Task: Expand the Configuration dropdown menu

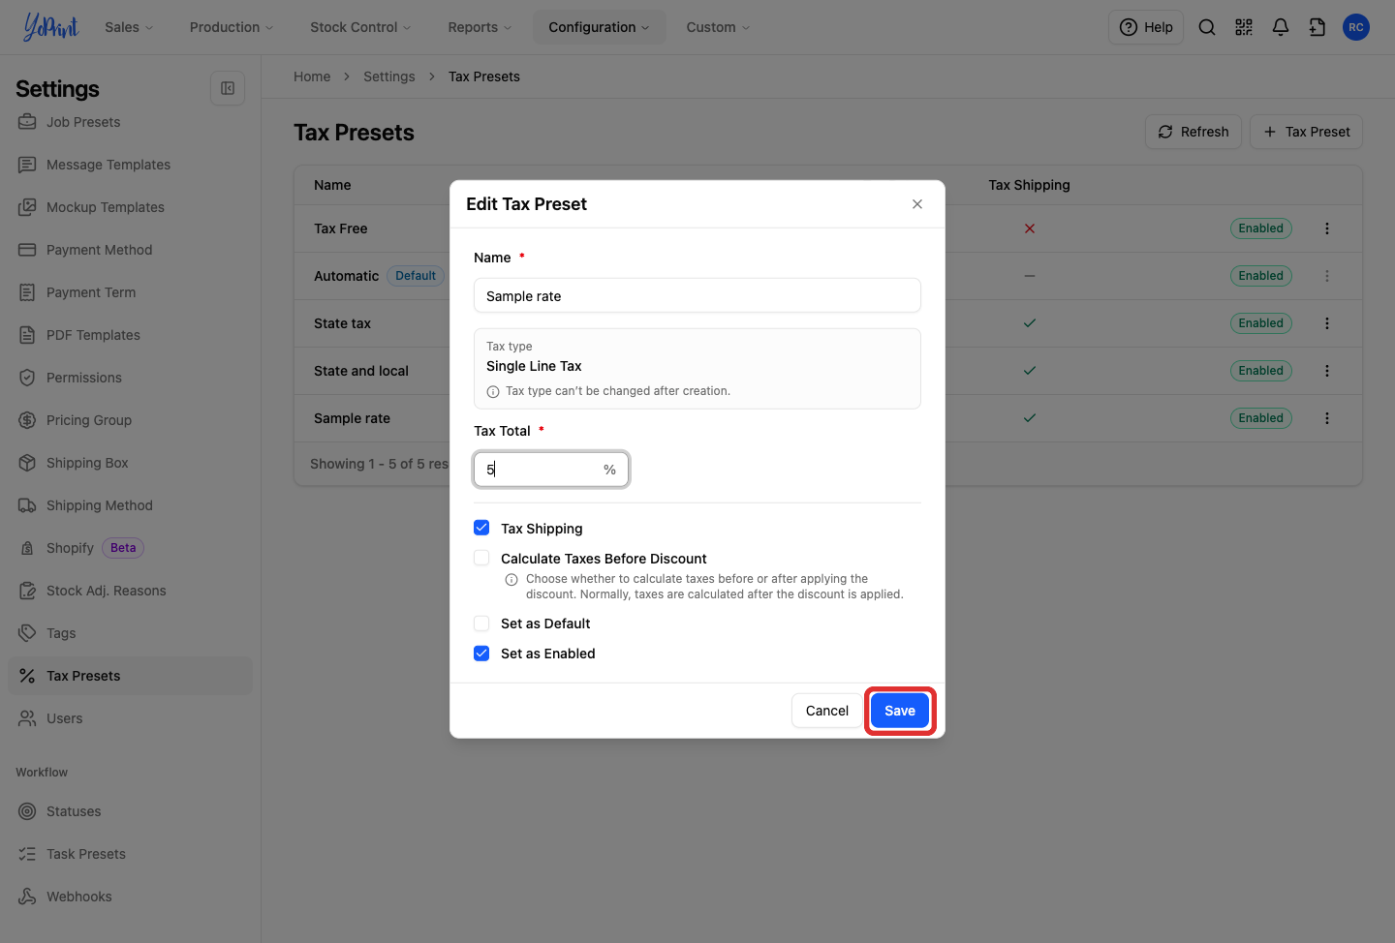Action: pos(599,27)
